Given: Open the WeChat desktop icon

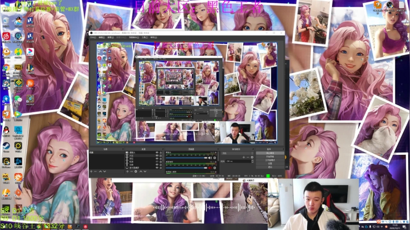Looking at the screenshot, I should click(x=18, y=99).
